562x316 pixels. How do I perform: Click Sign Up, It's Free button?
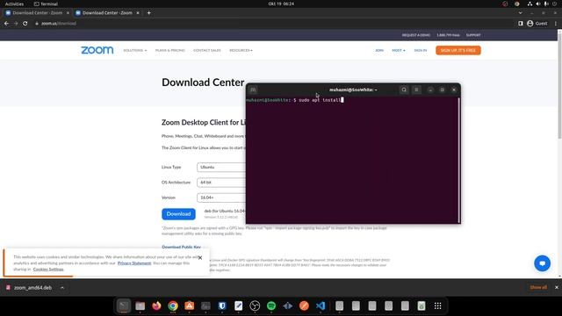click(x=458, y=50)
